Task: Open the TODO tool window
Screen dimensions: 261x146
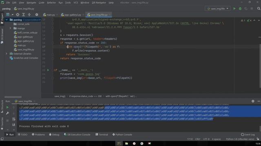Action: coord(22,135)
